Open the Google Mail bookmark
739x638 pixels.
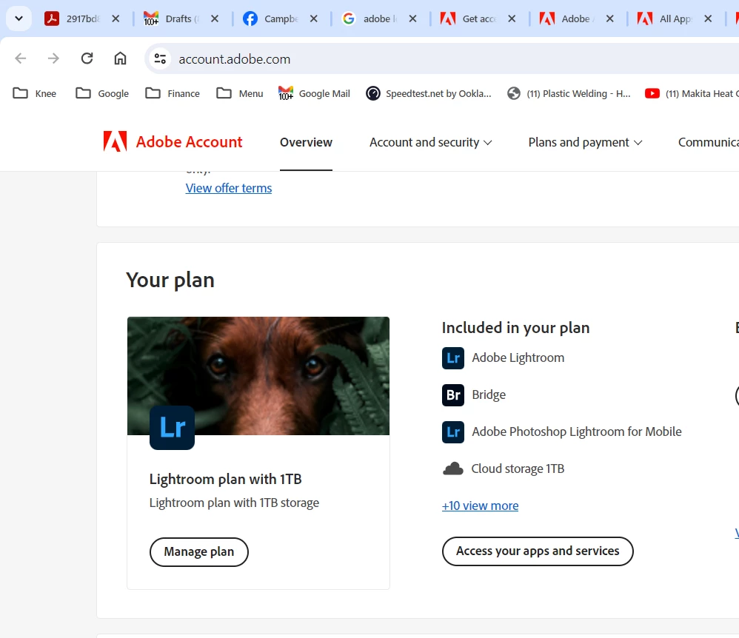(315, 93)
